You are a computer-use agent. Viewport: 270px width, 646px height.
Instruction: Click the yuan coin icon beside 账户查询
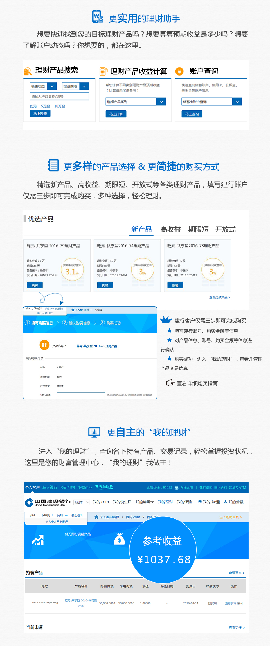179,71
